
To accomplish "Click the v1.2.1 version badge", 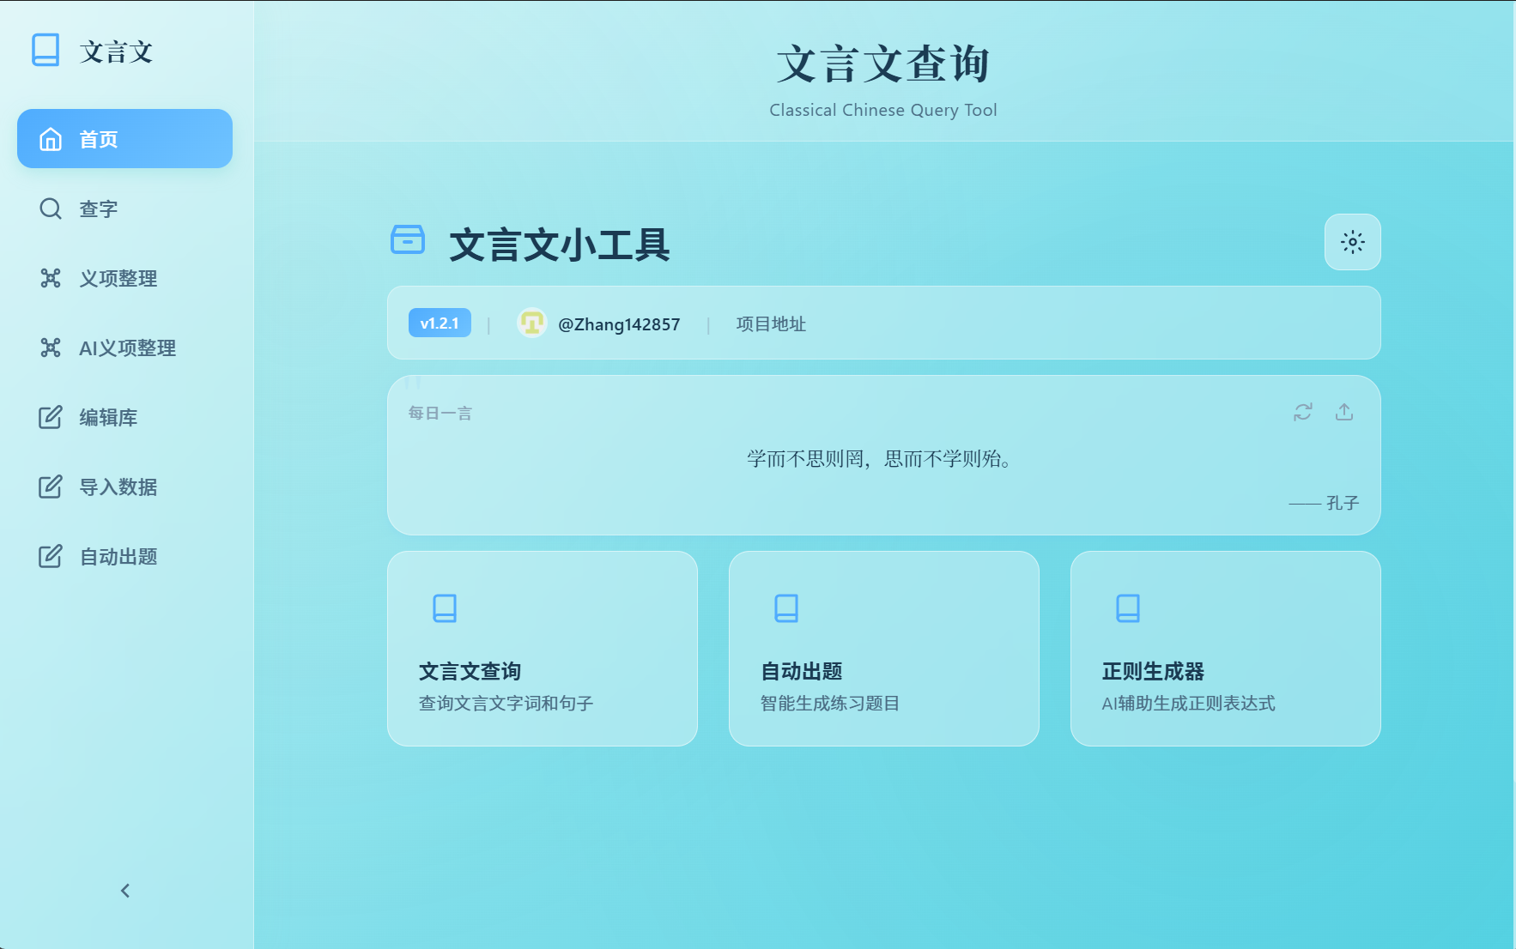I will (439, 323).
